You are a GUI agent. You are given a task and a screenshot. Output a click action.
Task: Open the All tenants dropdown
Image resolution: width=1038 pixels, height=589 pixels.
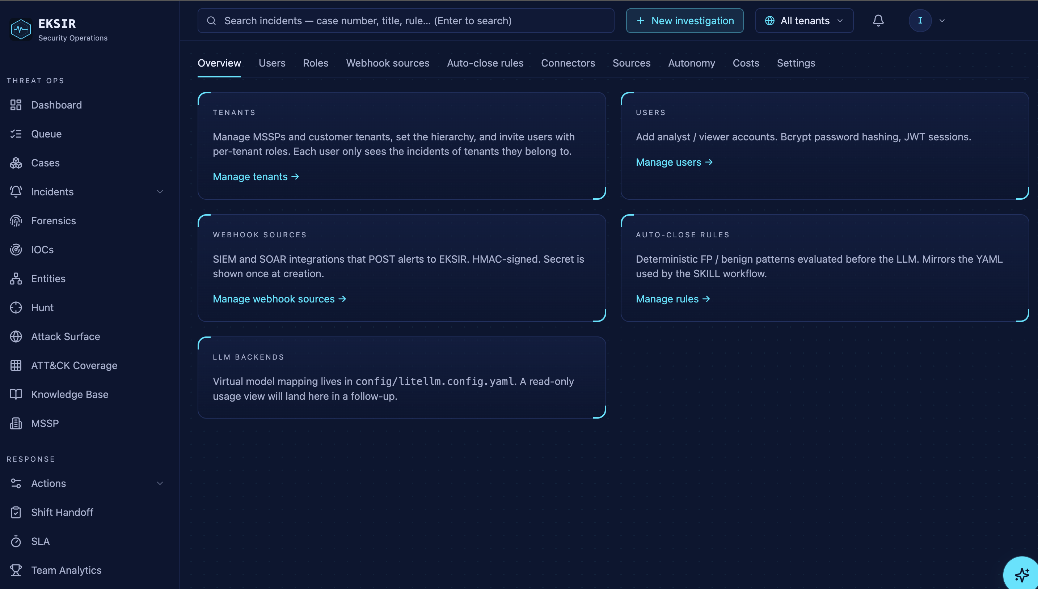(804, 21)
